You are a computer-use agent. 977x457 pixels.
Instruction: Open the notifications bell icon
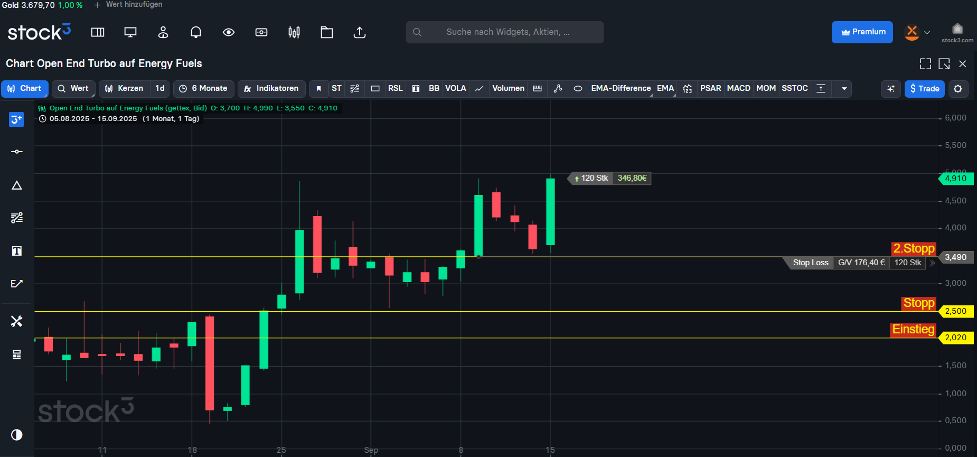pyautogui.click(x=196, y=32)
